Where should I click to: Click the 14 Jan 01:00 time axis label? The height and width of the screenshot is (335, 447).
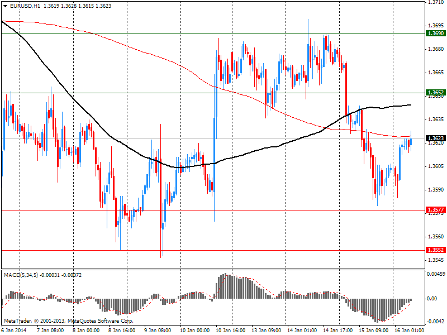click(x=302, y=330)
